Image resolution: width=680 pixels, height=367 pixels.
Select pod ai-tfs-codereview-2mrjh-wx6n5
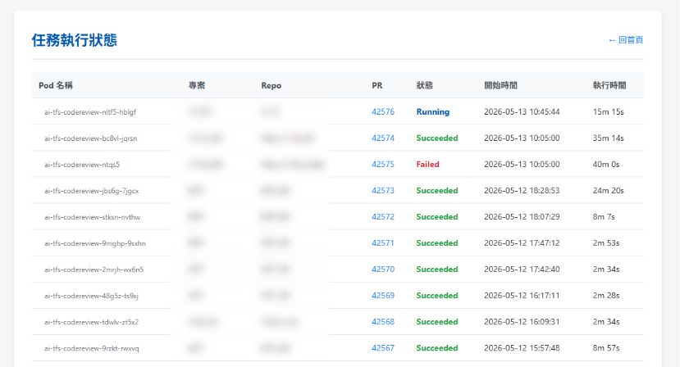[x=94, y=269]
